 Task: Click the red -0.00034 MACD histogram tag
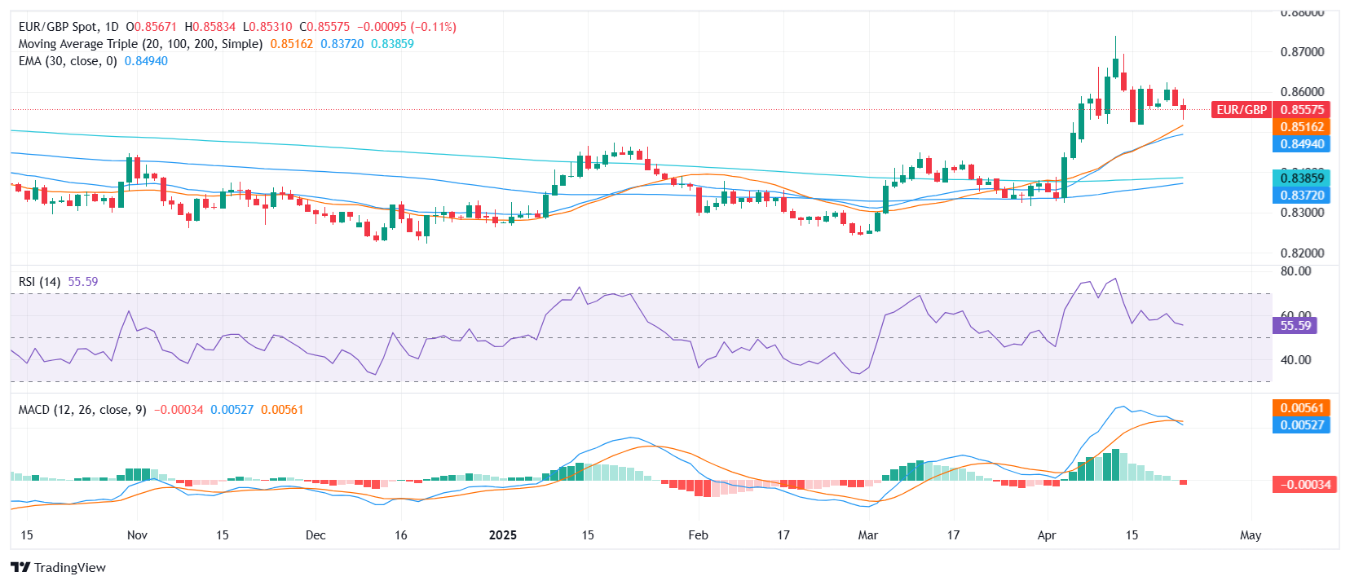[1305, 485]
